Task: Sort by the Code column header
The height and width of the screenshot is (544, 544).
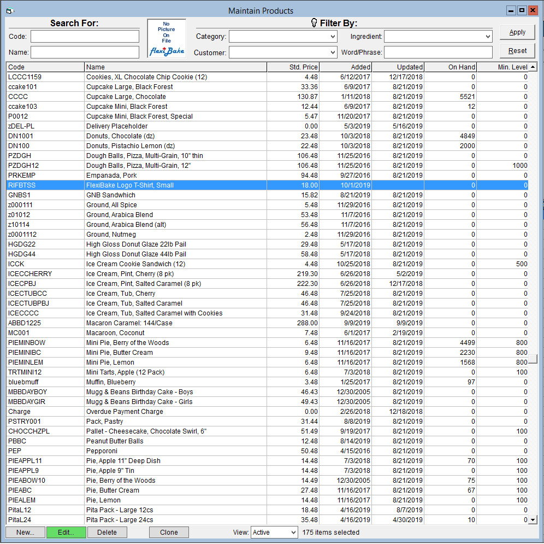Action: (x=45, y=67)
